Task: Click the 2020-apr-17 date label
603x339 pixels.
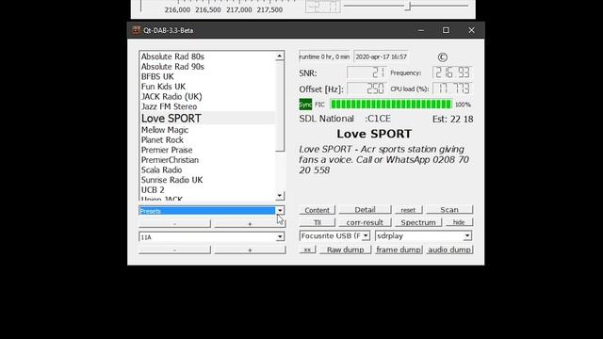Action: coord(381,56)
